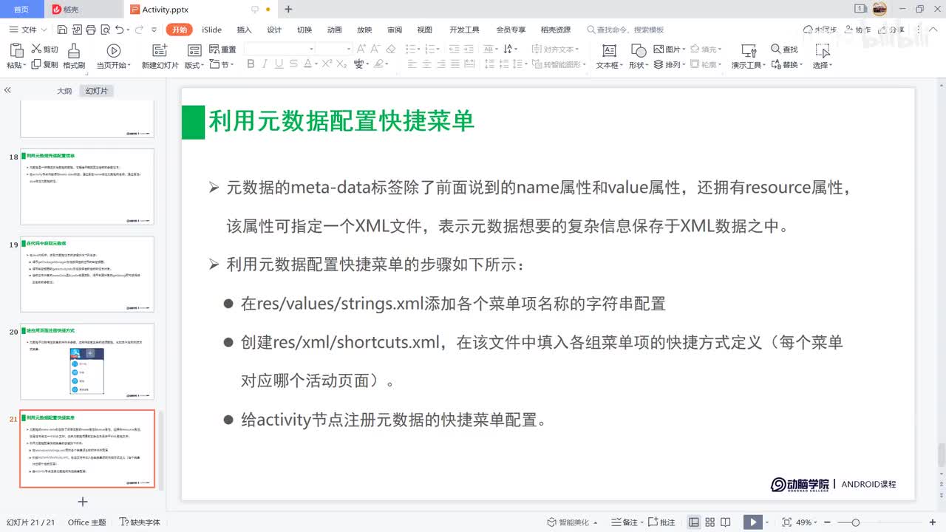Click the zoom out minus button
The height and width of the screenshot is (532, 946).
(x=828, y=522)
